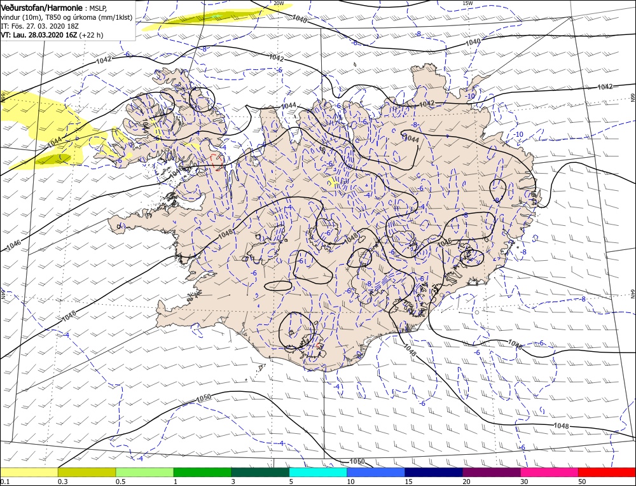The width and height of the screenshot is (636, 486).
Task: Click the "Veðurstofan/Harmonie : MSLP," title line
Action: point(55,8)
